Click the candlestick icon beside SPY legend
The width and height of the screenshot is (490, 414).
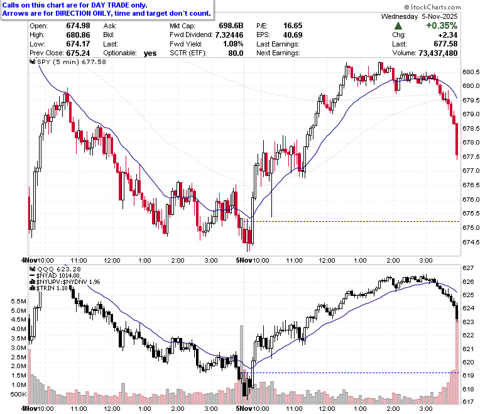tap(33, 62)
